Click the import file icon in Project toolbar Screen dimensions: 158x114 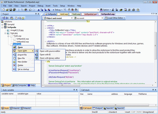pyautogui.click(x=20, y=18)
